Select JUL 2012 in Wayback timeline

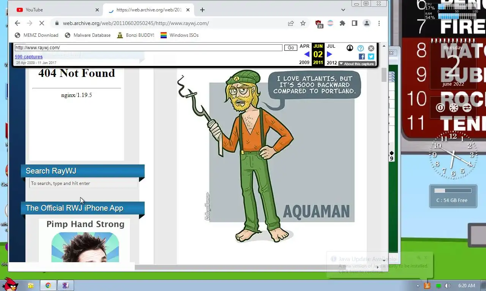331,54
